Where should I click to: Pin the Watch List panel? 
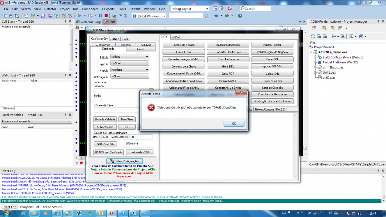point(65,75)
